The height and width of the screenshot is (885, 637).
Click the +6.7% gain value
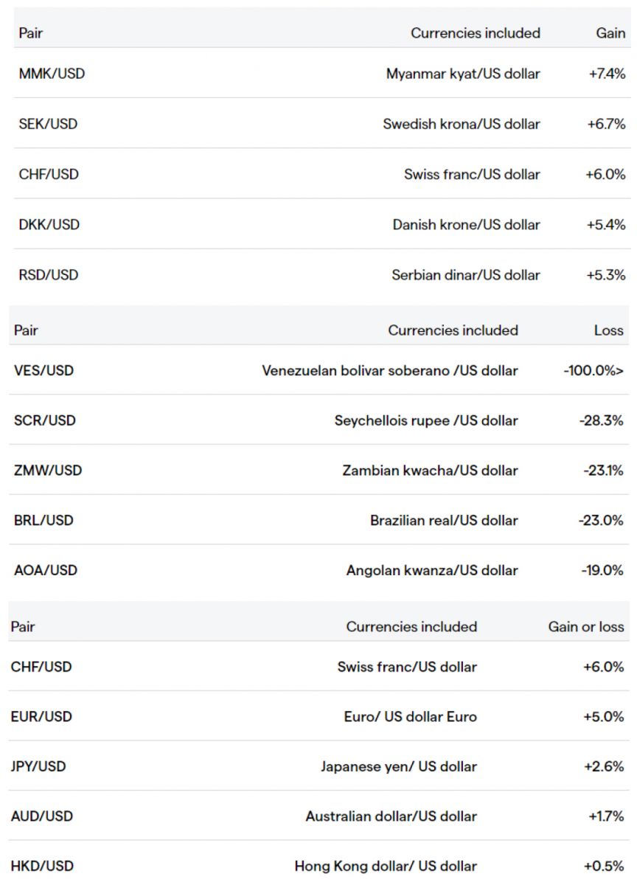point(606,124)
